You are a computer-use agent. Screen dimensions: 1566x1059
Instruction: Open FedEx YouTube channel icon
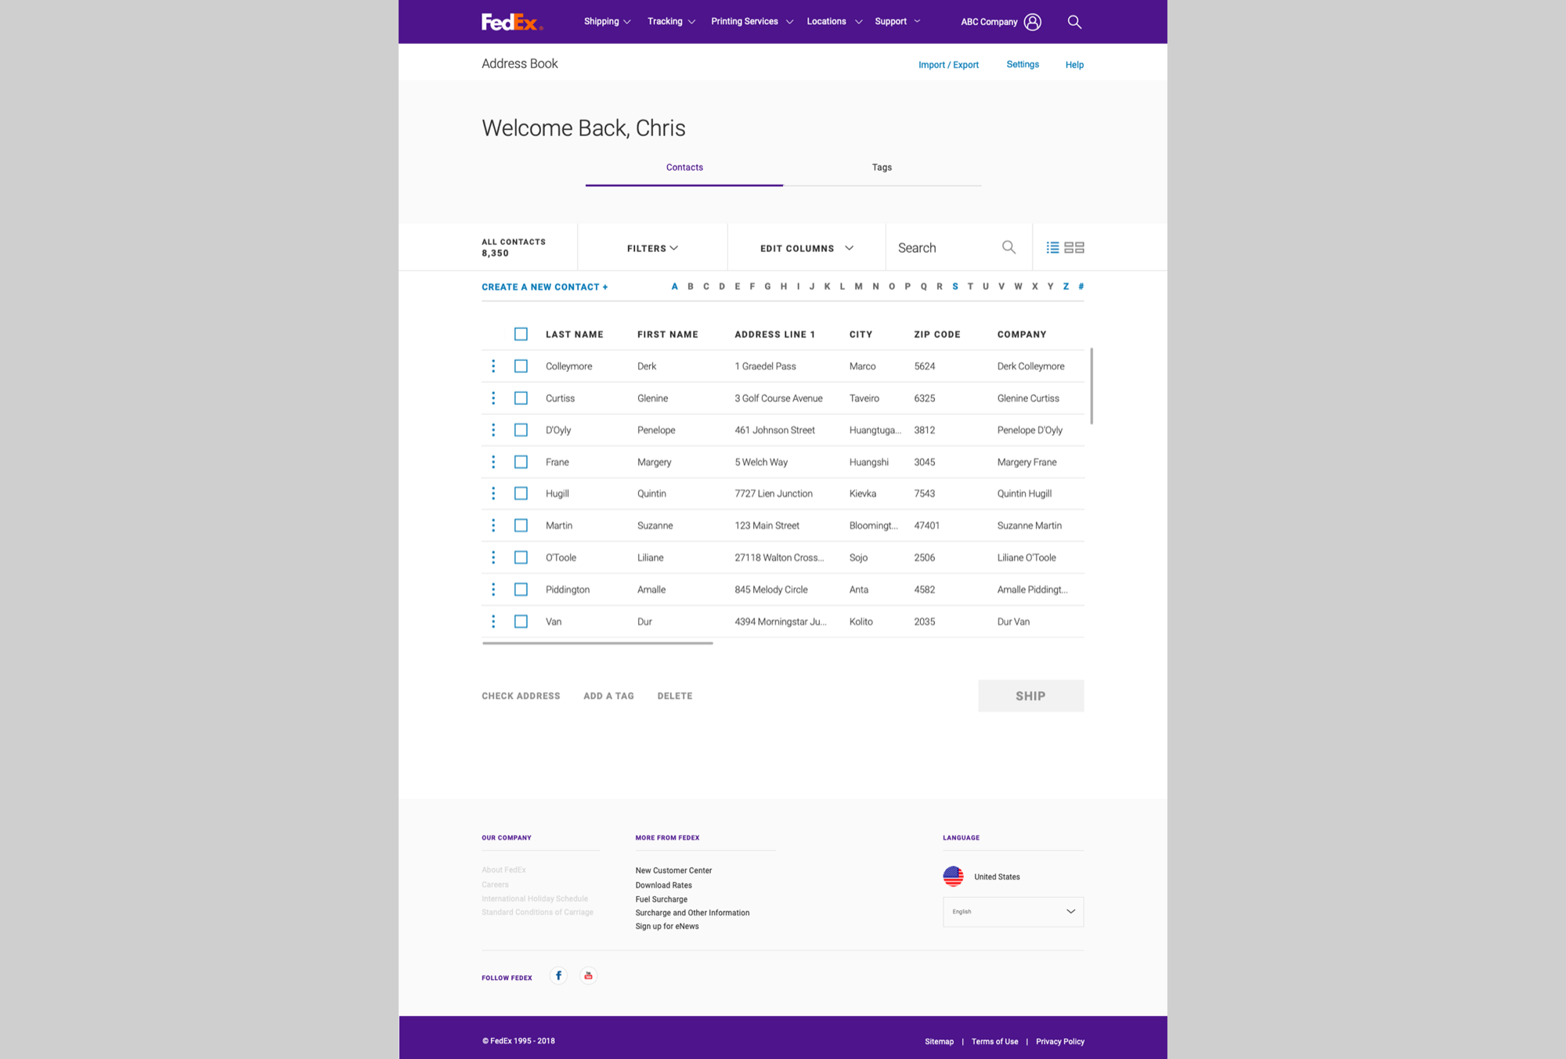(588, 975)
